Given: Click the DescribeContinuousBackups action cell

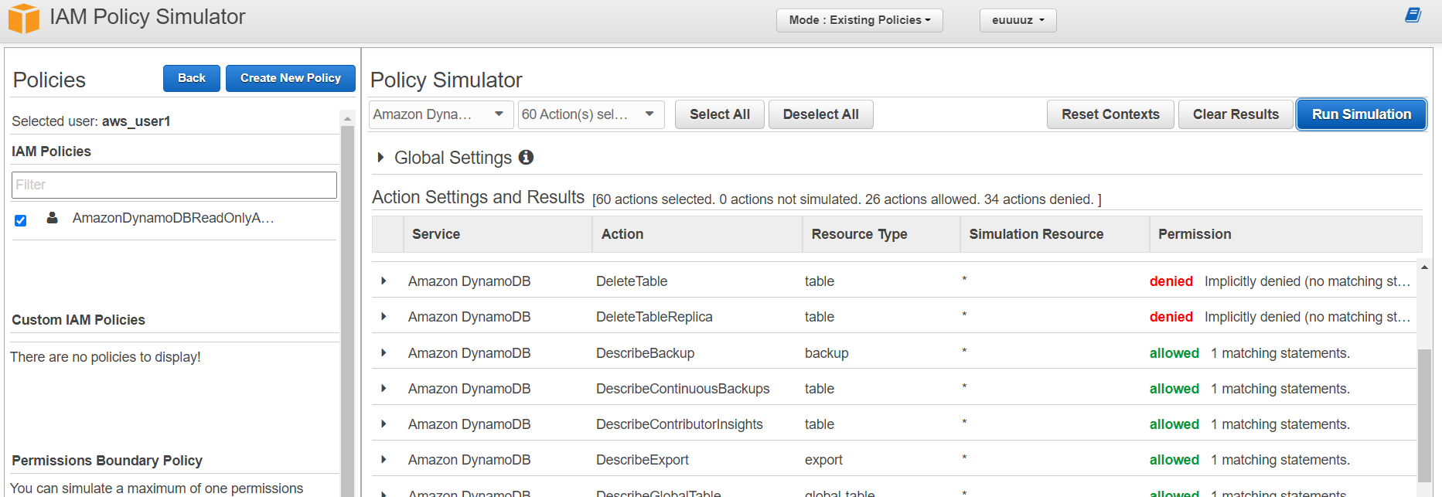Looking at the screenshot, I should pyautogui.click(x=683, y=389).
